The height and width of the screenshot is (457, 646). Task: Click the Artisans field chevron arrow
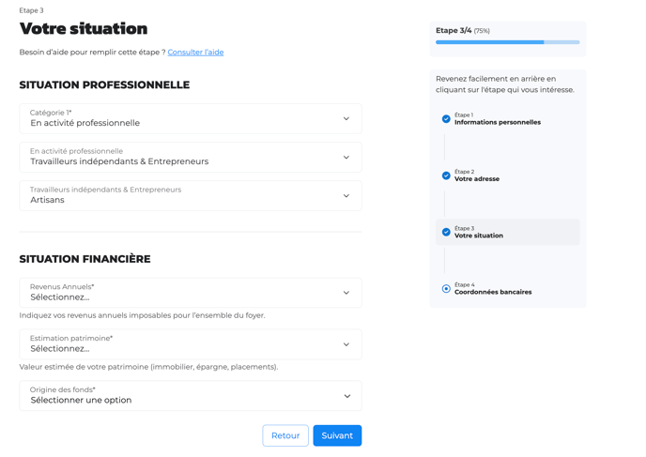(x=346, y=196)
